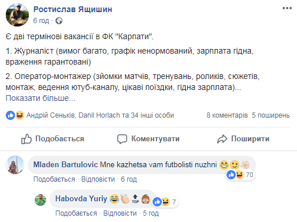
Task: Click Подобається under Mladen Bartulovic's comment
Action: coord(54,179)
